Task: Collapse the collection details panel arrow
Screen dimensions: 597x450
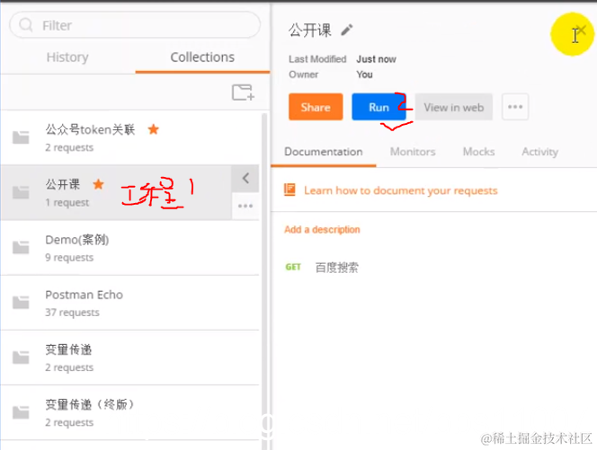Action: (x=245, y=178)
